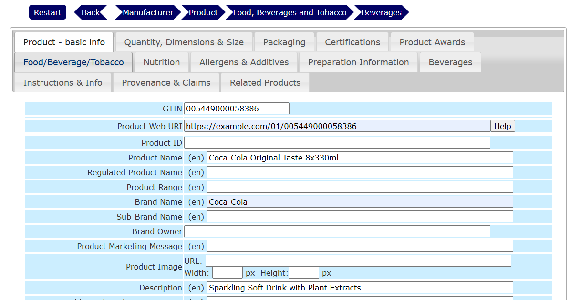Viewport: 580px width, 300px height.
Task: Select the Manufacturer breadcrumb
Action: (x=148, y=12)
